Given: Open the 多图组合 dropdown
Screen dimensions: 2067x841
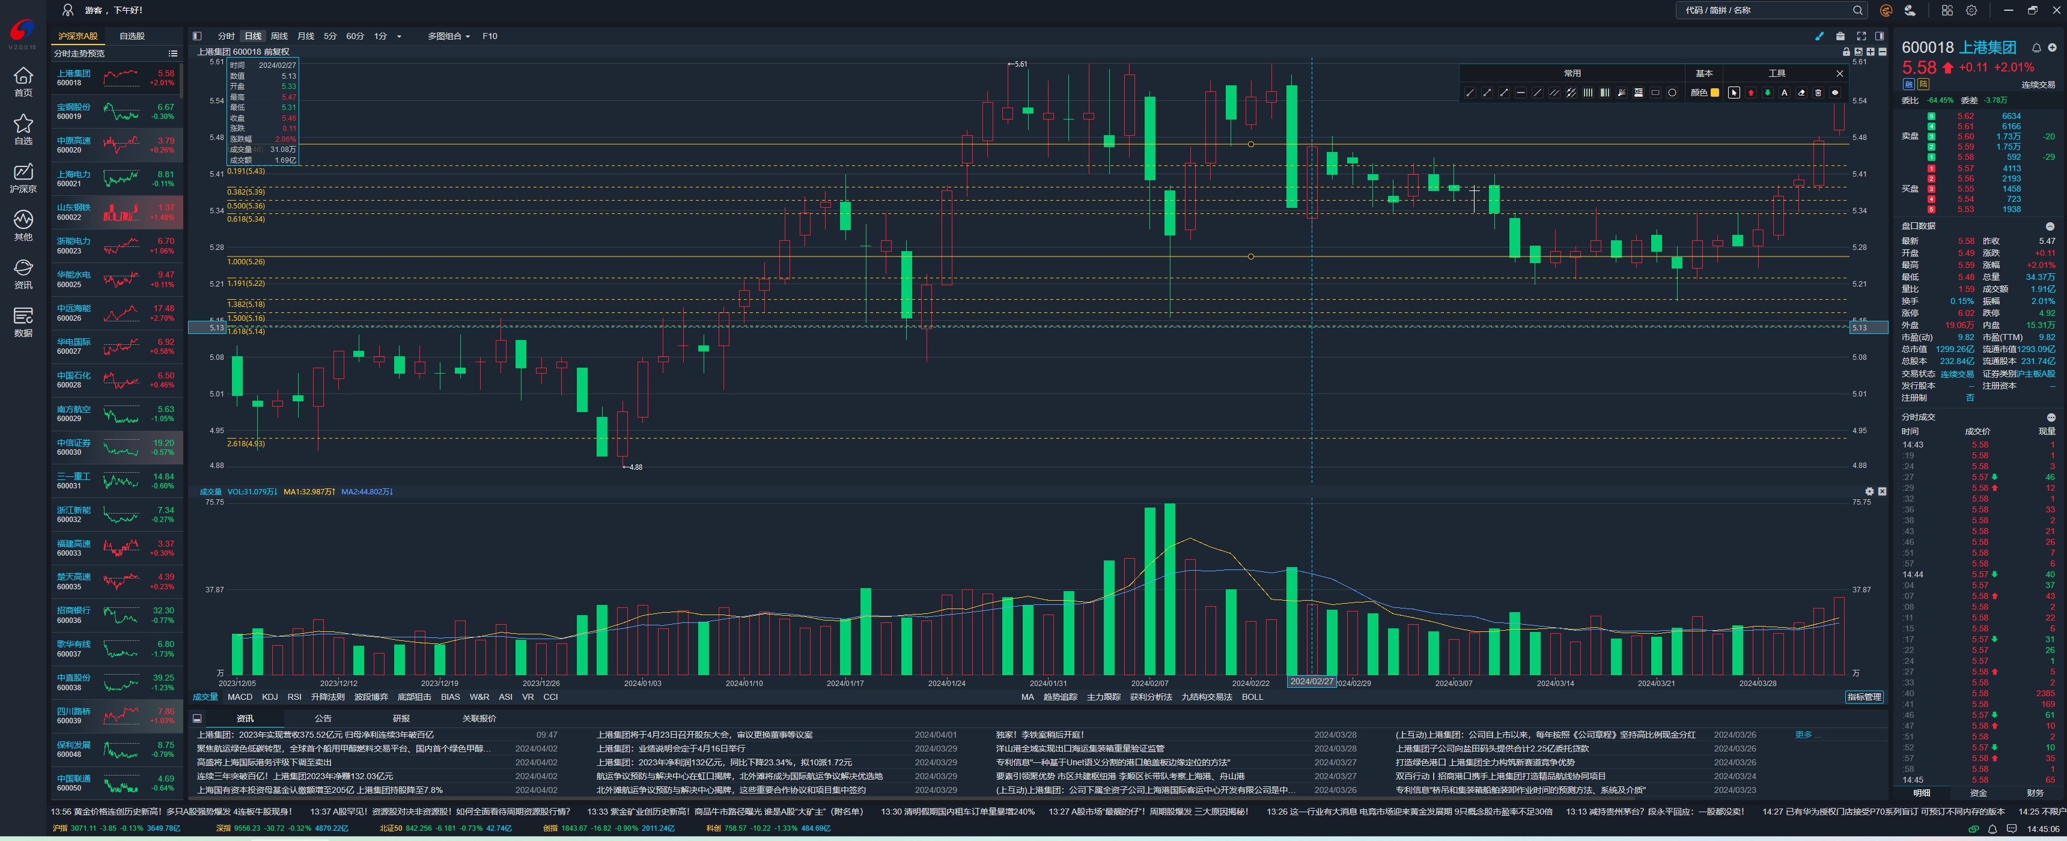Looking at the screenshot, I should click(448, 36).
